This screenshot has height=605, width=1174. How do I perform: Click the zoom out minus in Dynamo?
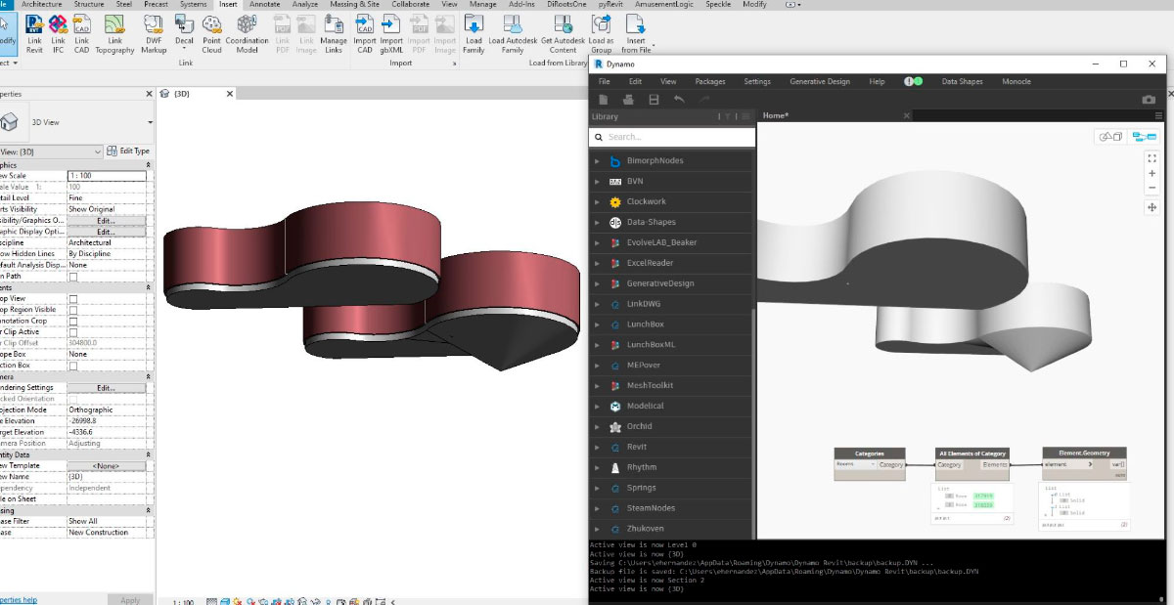click(1152, 188)
